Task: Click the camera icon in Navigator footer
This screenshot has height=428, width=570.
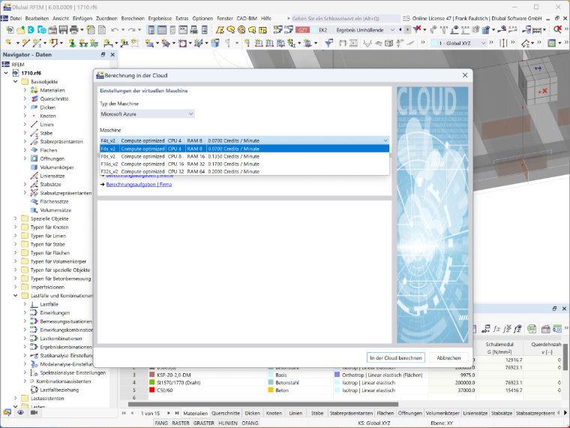Action: [x=34, y=412]
